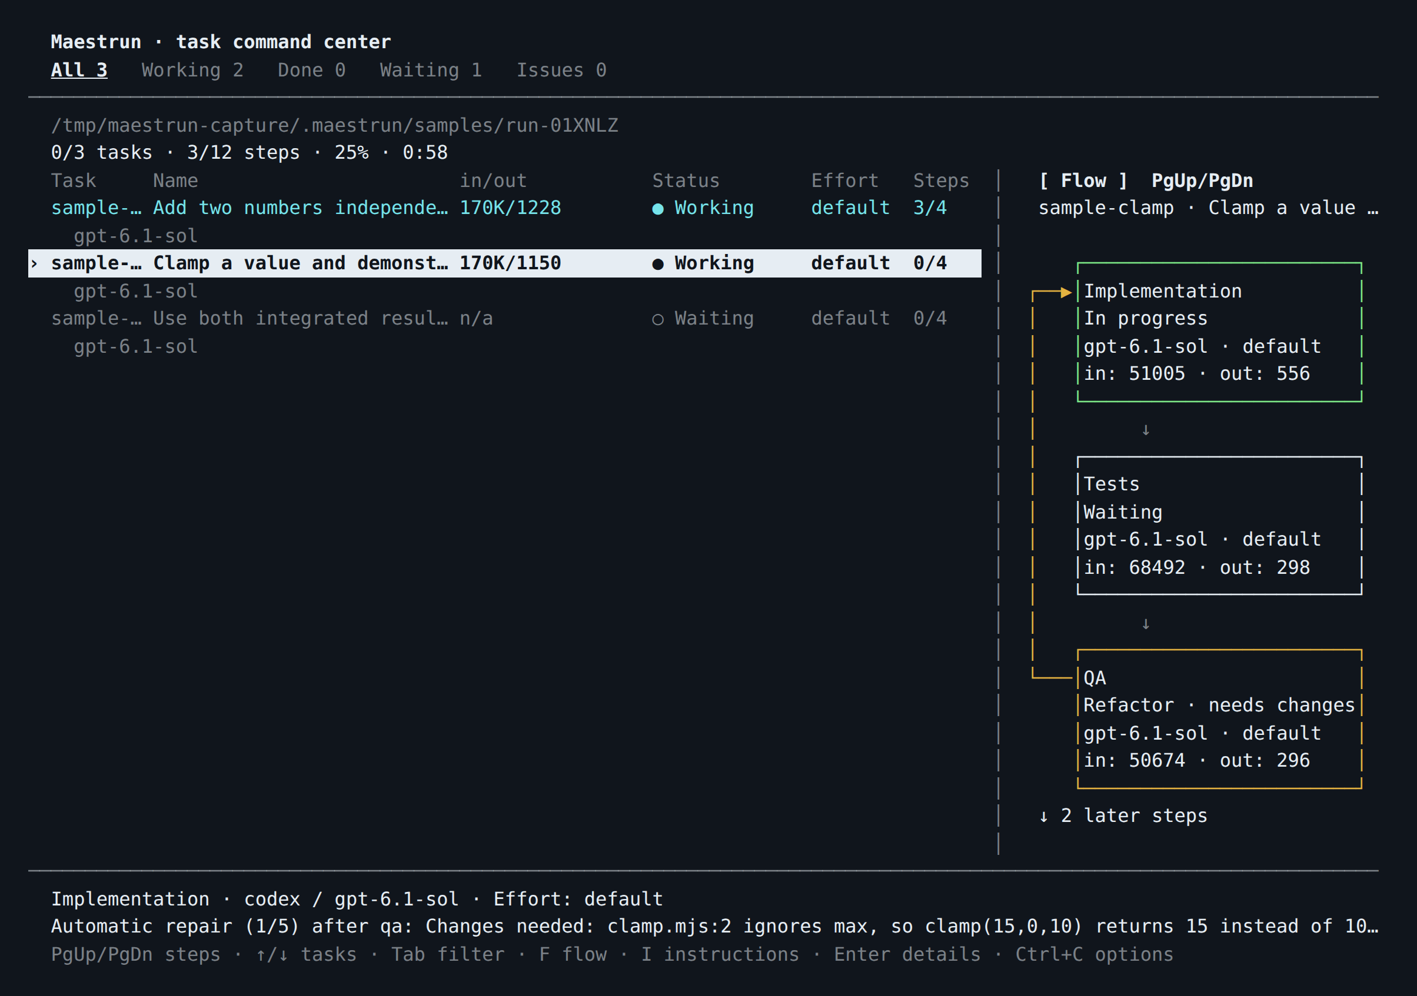
Task: Click the 3/4 steps count
Action: pyautogui.click(x=930, y=208)
